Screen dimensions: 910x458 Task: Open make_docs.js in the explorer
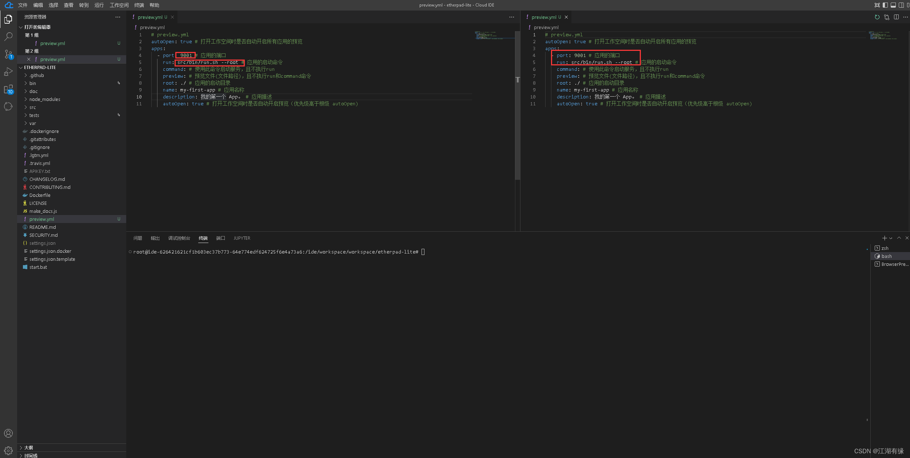(72, 211)
